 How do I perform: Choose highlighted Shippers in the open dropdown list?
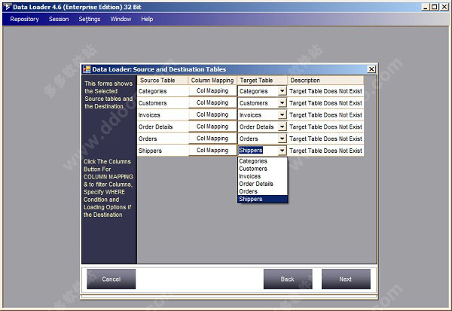coord(262,199)
